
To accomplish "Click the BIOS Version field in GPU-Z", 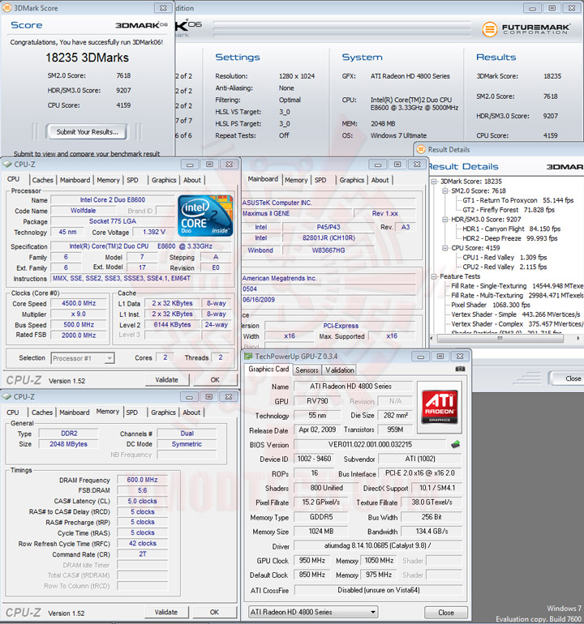I will tap(370, 445).
